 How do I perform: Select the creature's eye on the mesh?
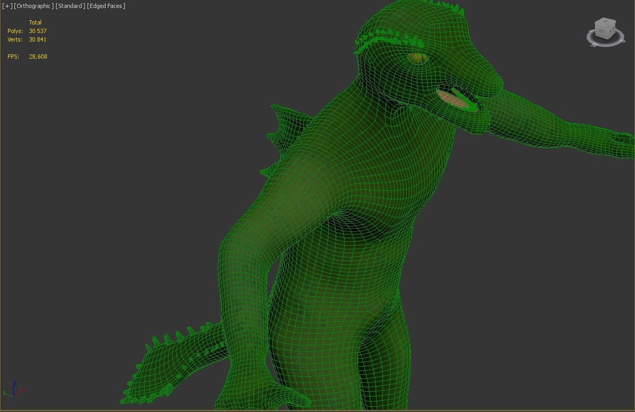click(418, 59)
